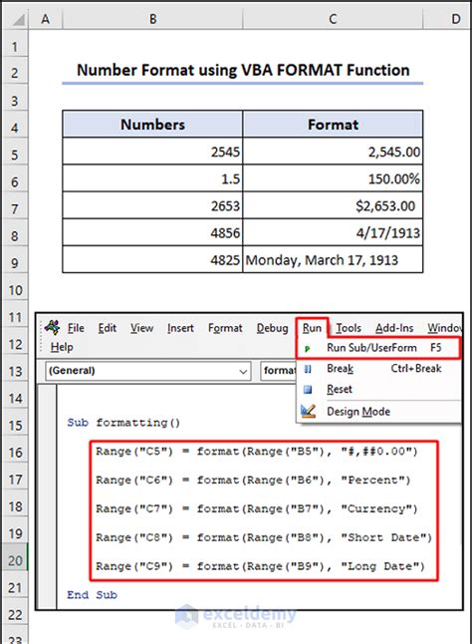This screenshot has height=644, width=472.
Task: Click the code line with "Percent"
Action: tap(253, 481)
